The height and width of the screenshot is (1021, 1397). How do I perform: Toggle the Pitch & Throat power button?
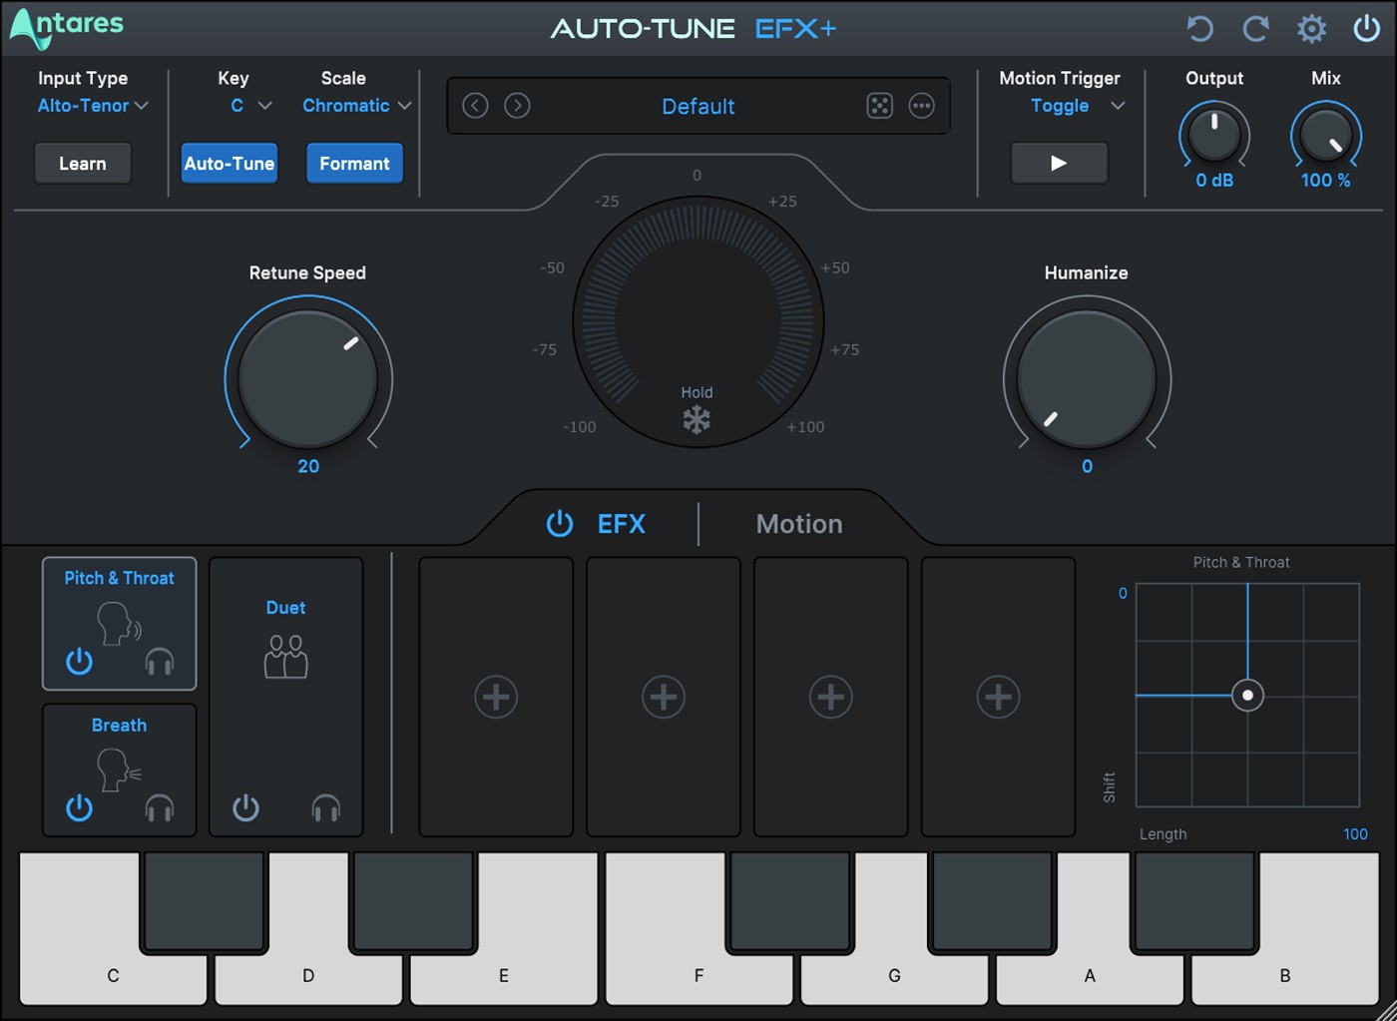pos(80,661)
